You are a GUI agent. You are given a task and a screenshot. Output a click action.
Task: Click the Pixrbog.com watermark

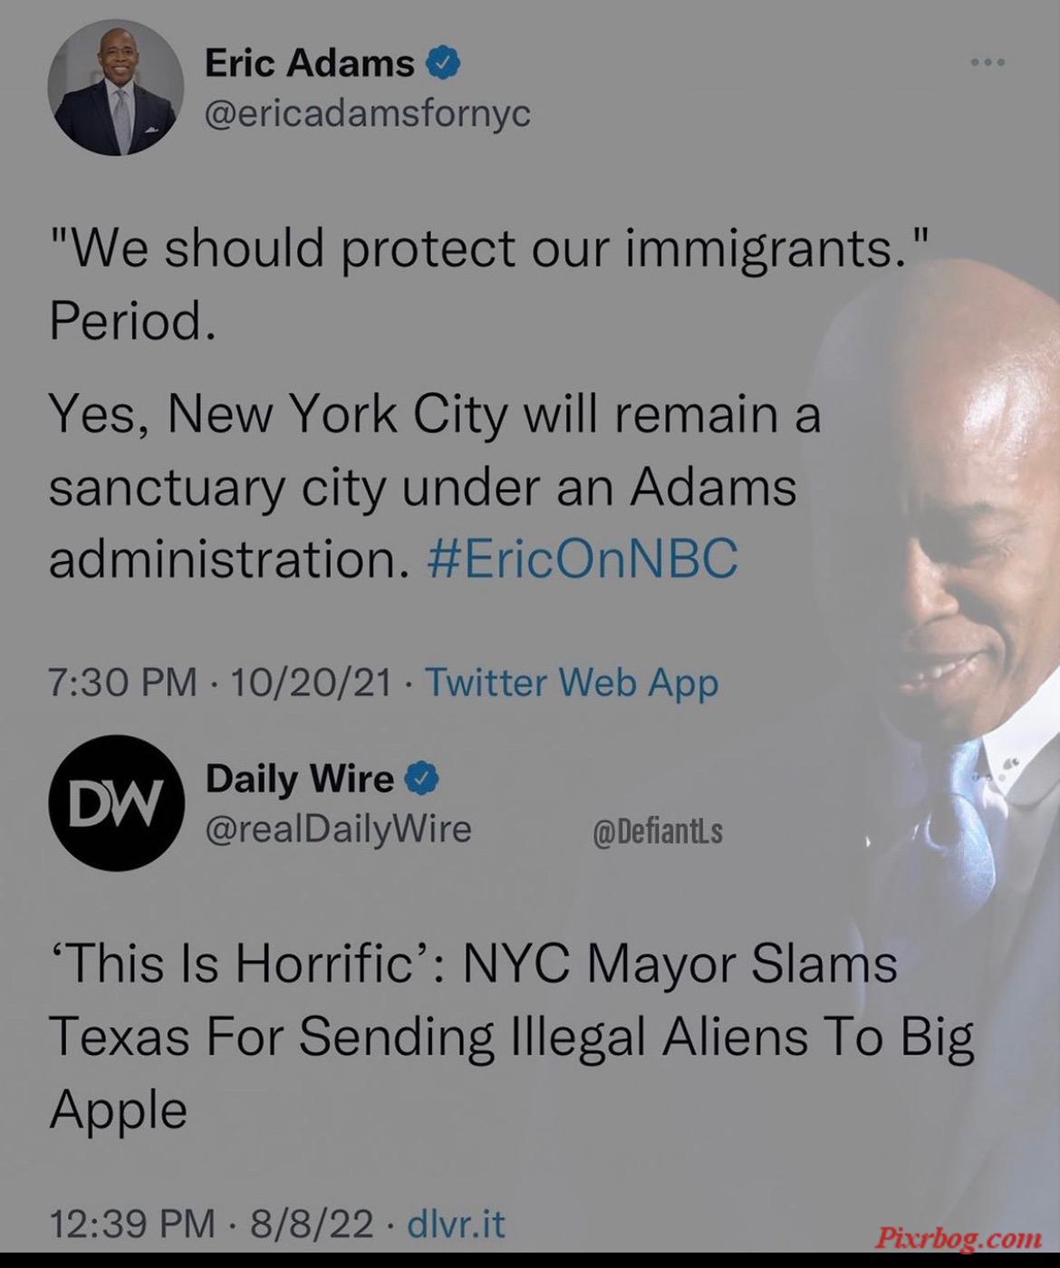pyautogui.click(x=959, y=1238)
